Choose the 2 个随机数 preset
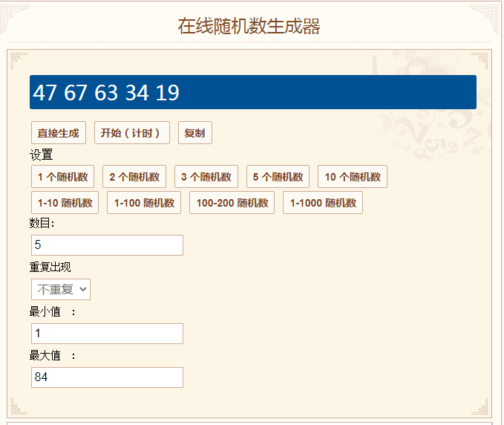 [x=134, y=177]
